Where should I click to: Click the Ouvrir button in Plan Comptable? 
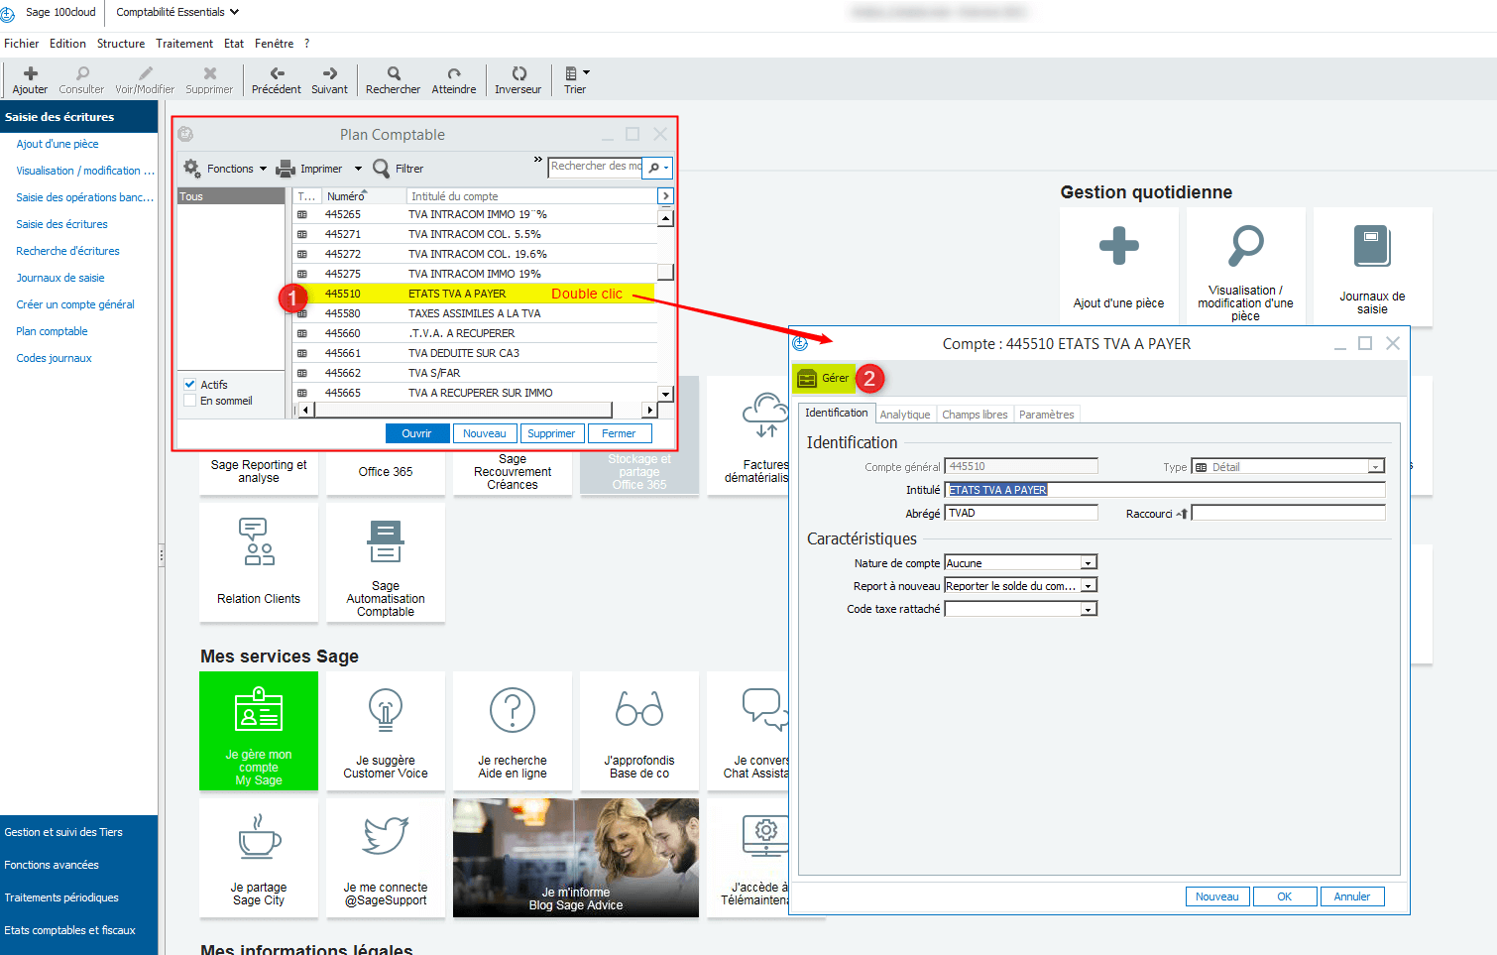tap(416, 433)
